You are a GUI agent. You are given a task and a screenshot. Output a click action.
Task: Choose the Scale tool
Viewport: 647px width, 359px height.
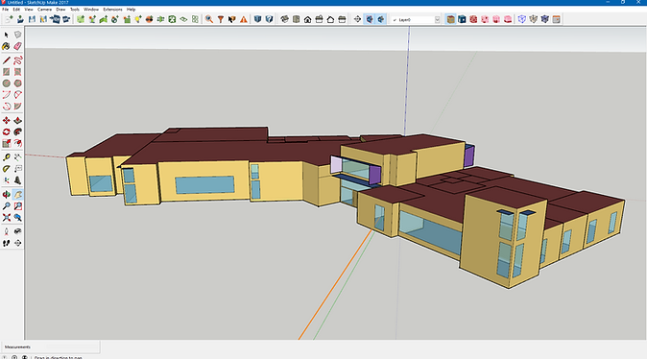(x=6, y=143)
